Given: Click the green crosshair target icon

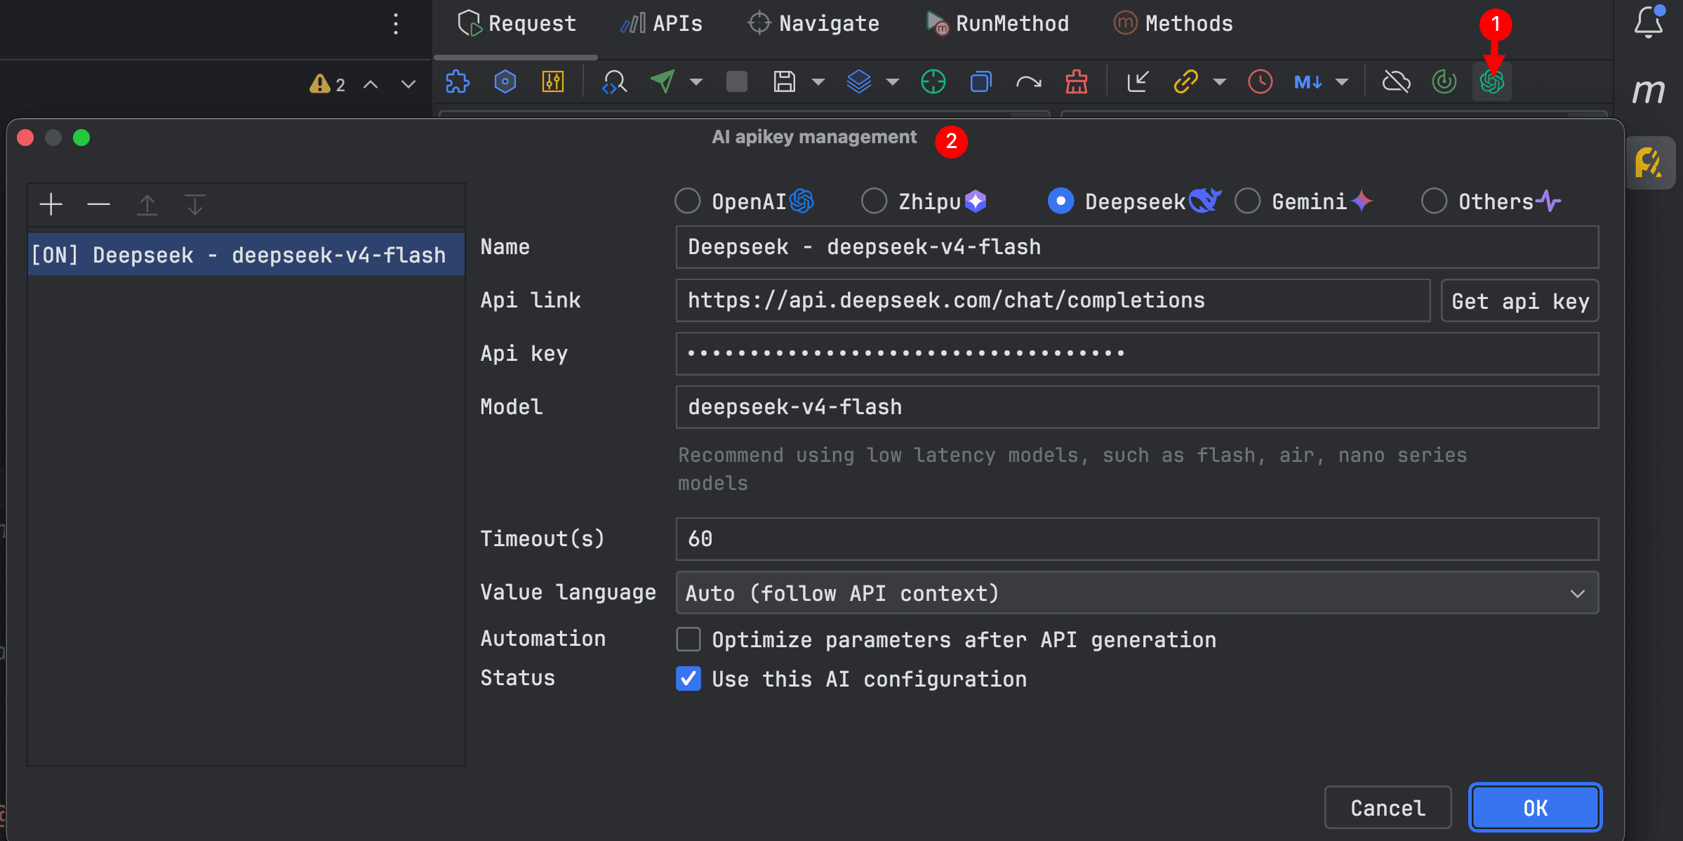Looking at the screenshot, I should (x=933, y=82).
